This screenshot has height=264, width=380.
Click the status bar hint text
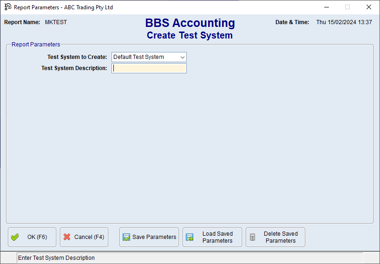point(56,258)
